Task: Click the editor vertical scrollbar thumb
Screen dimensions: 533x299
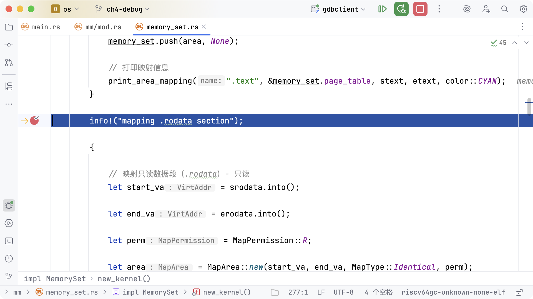Action: [529, 107]
